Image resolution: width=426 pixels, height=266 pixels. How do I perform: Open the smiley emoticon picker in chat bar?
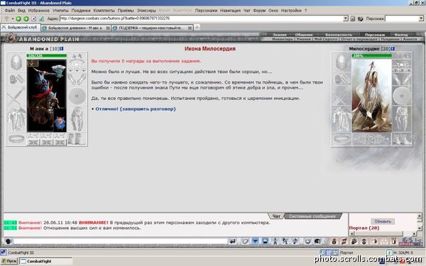(x=307, y=241)
